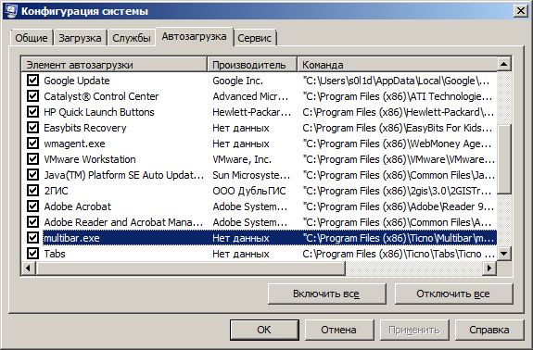Click the Отключить все button
Image resolution: width=533 pixels, height=350 pixels.
(453, 294)
